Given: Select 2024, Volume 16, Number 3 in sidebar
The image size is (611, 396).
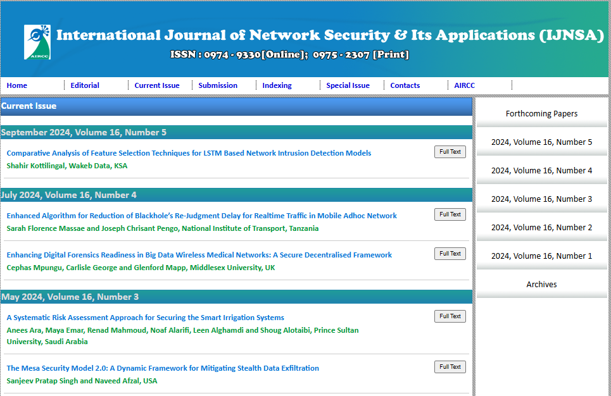Looking at the screenshot, I should 541,199.
